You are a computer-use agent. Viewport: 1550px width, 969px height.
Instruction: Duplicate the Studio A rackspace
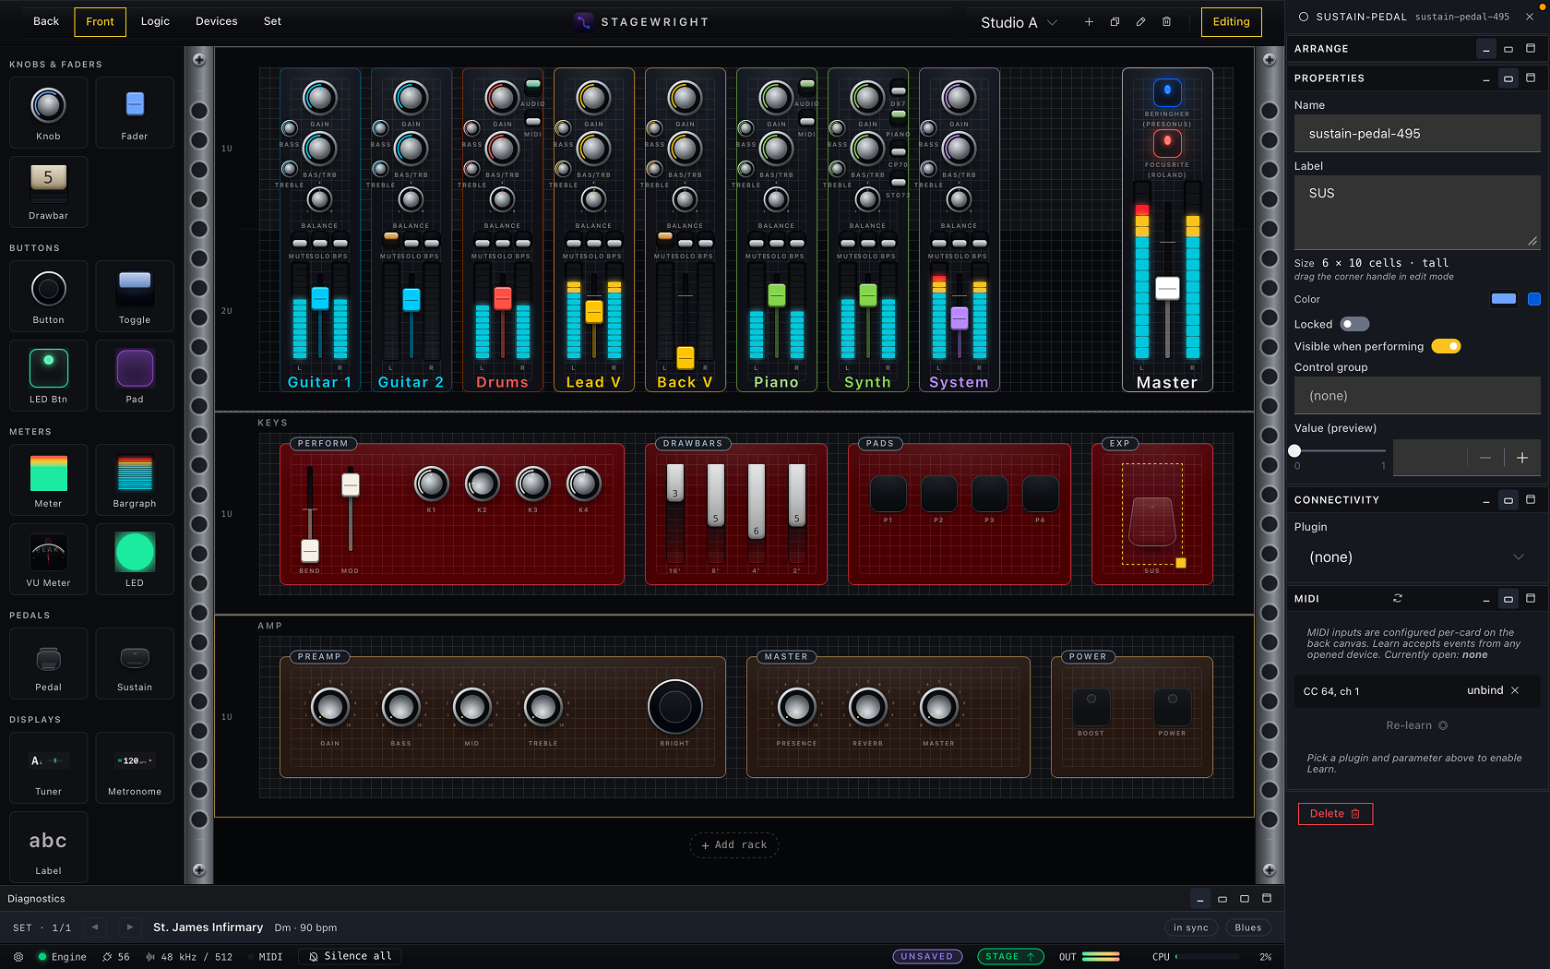pyautogui.click(x=1115, y=22)
